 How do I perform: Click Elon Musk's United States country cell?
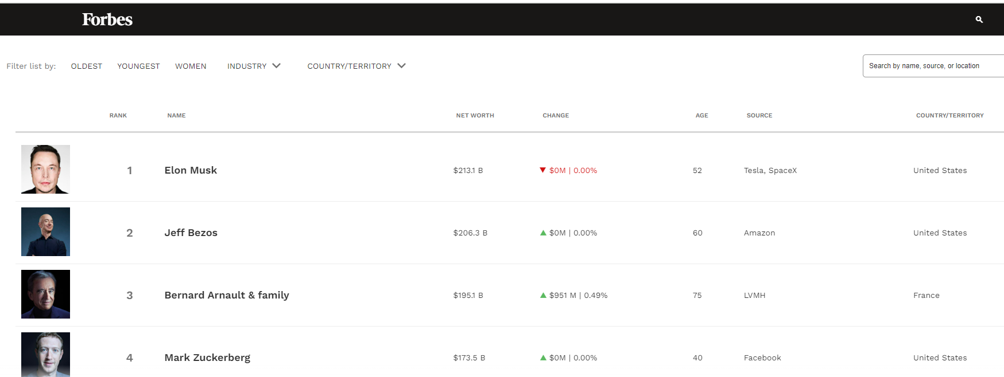(940, 170)
